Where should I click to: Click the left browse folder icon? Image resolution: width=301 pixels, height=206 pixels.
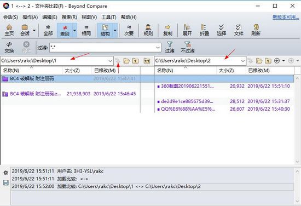click(126, 61)
